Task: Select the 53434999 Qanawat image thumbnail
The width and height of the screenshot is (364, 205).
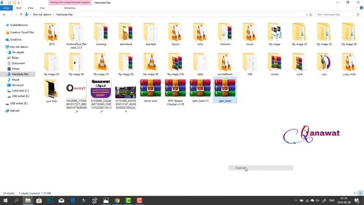Action: [76, 95]
